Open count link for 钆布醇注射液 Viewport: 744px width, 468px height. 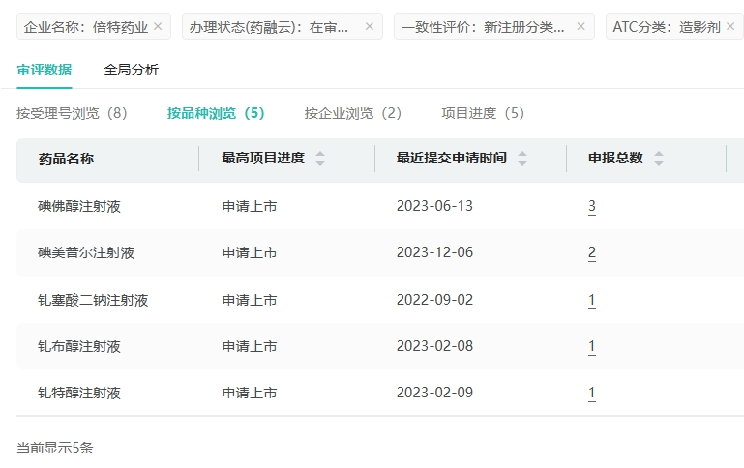click(592, 346)
